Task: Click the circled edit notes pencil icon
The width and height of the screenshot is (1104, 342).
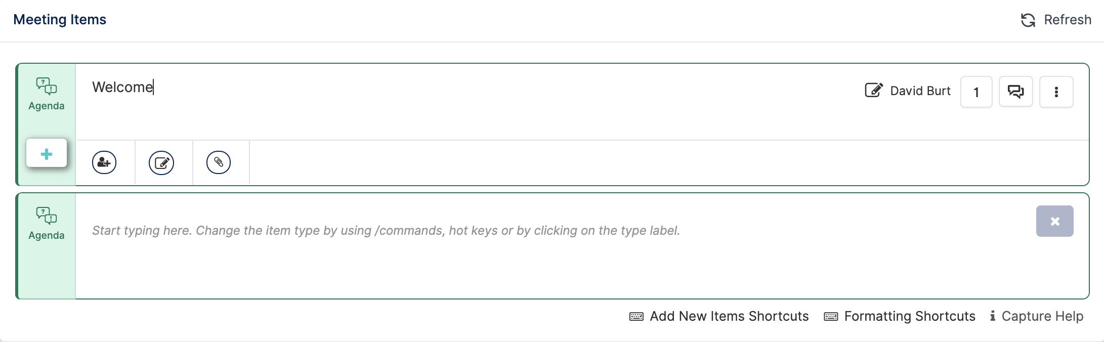Action: [x=161, y=162]
